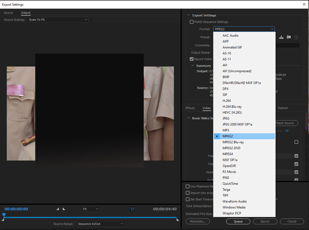This screenshot has width=309, height=230.
Task: Click the Match Source button
Action: coord(287,123)
